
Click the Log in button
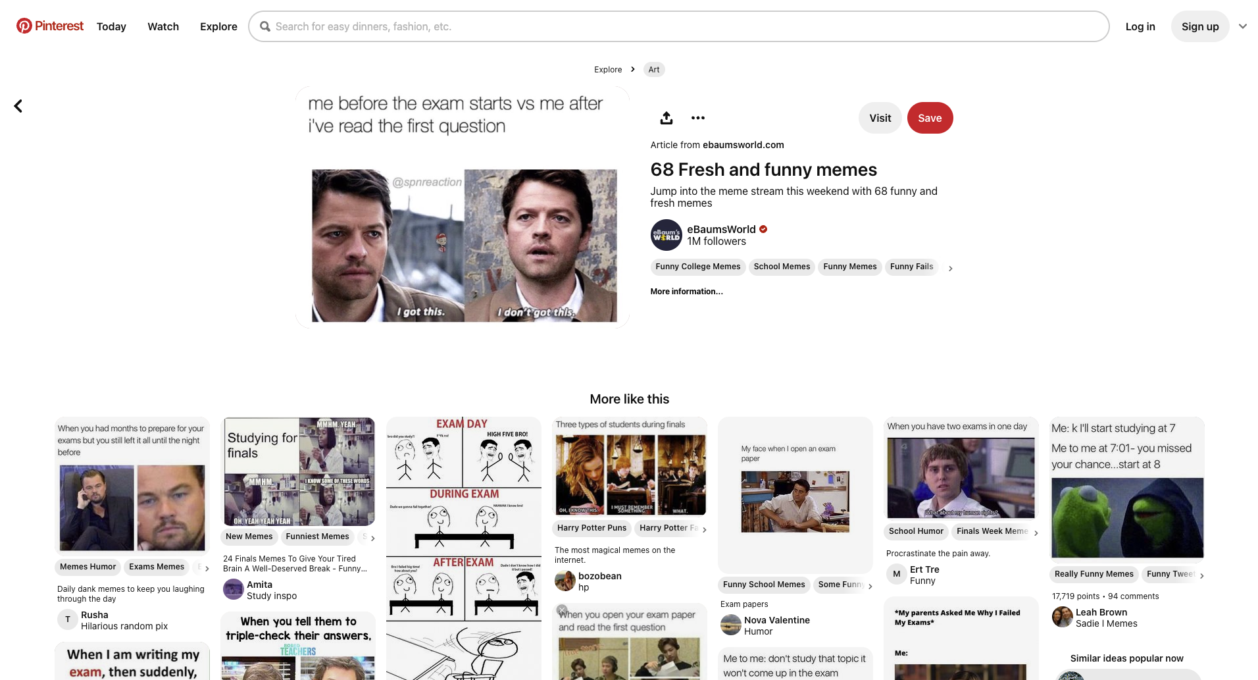[1140, 27]
